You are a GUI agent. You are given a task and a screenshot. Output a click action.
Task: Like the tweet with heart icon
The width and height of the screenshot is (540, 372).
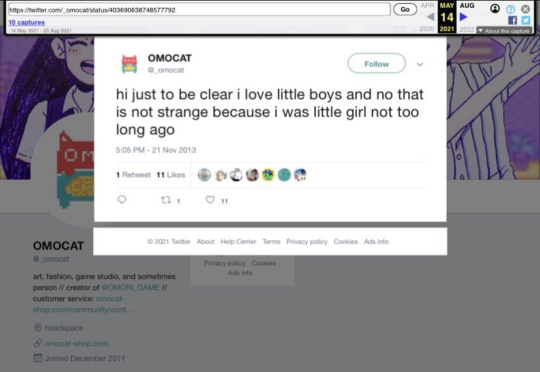(x=210, y=199)
